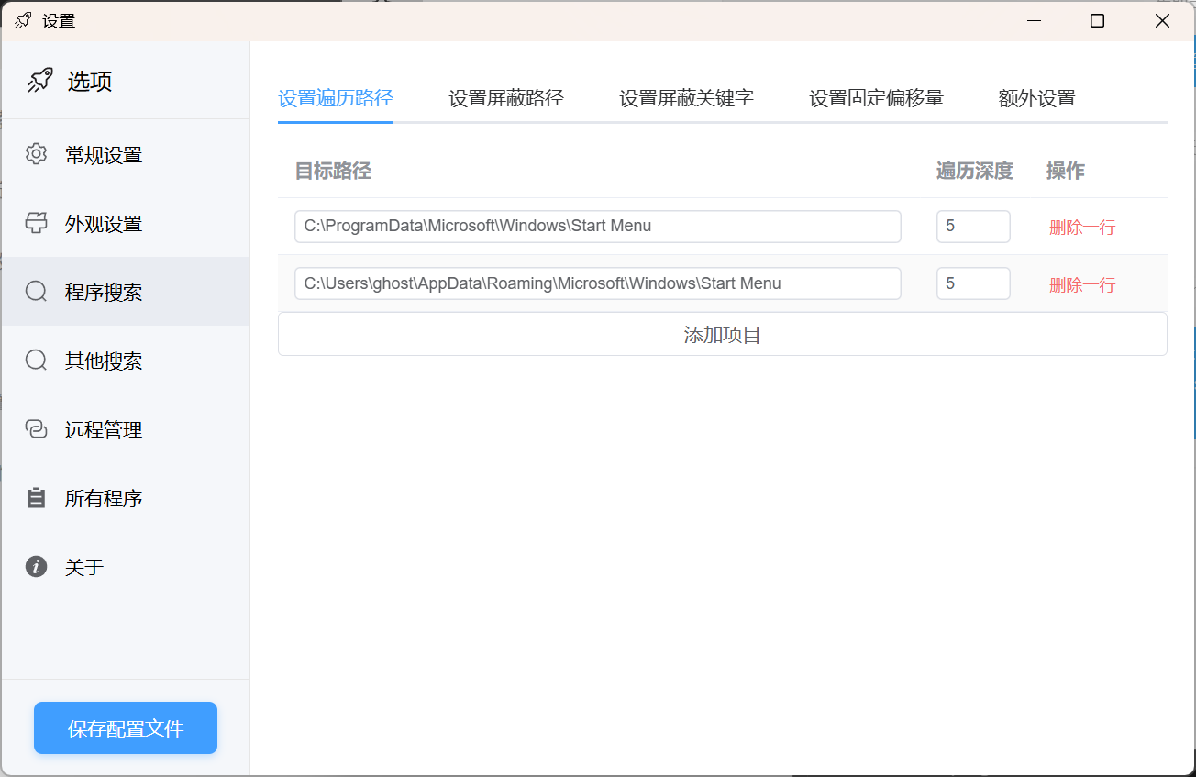Click the depth field of the first row
1196x777 pixels.
[x=972, y=227]
